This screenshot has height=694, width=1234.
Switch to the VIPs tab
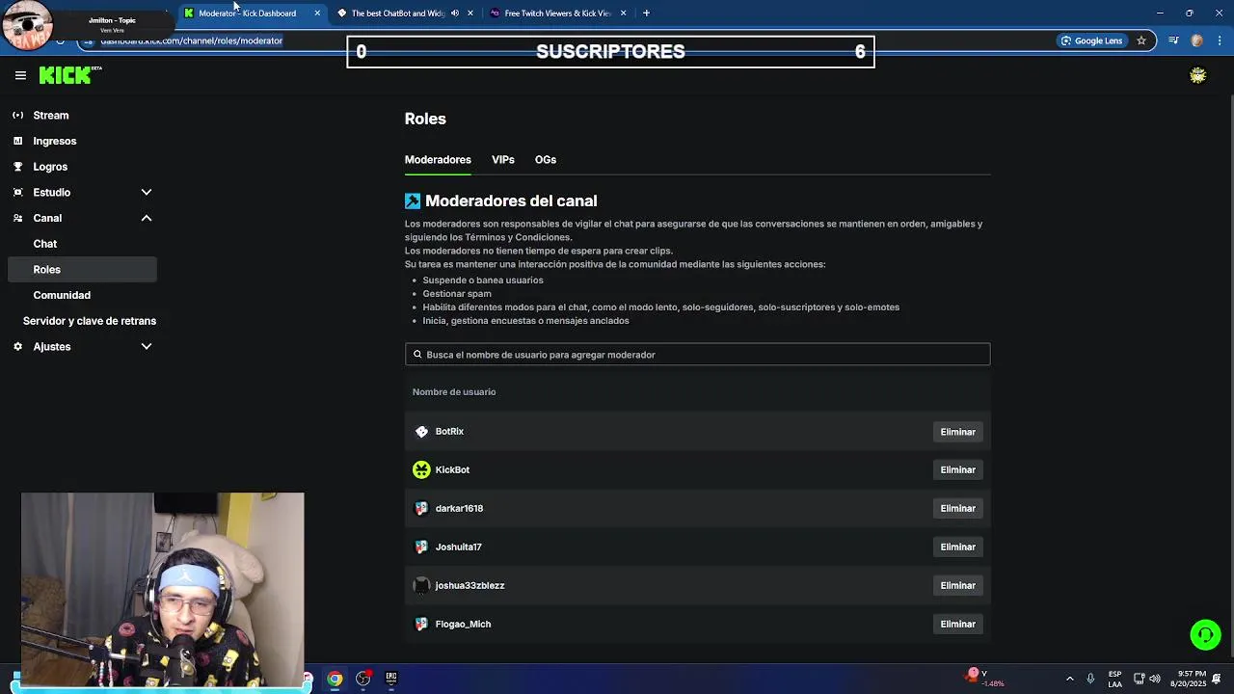(503, 160)
